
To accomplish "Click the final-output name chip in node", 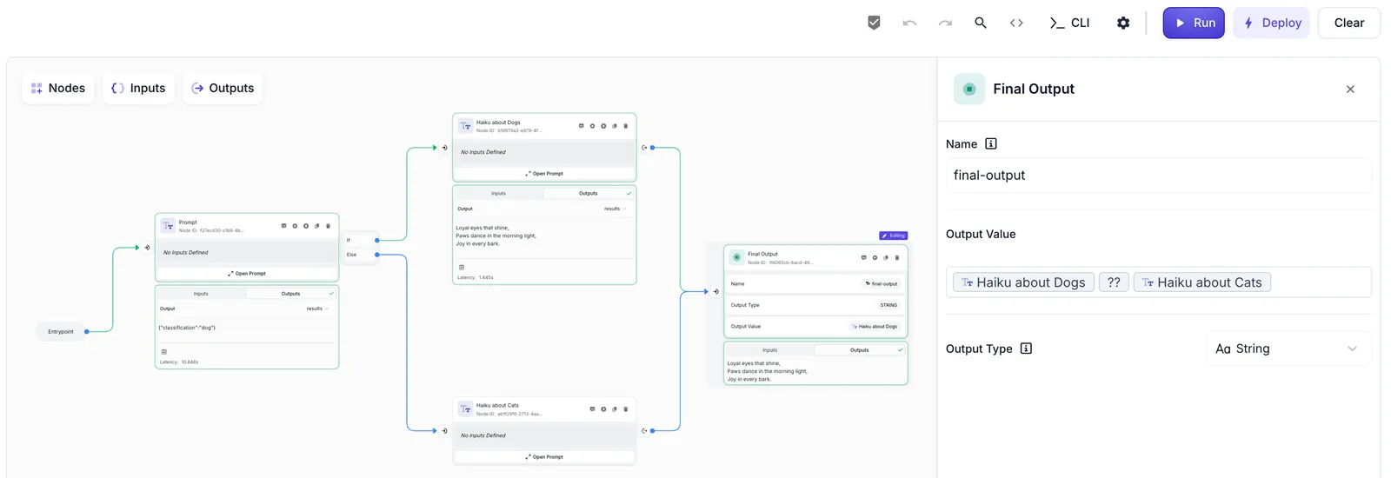I will coord(882,283).
